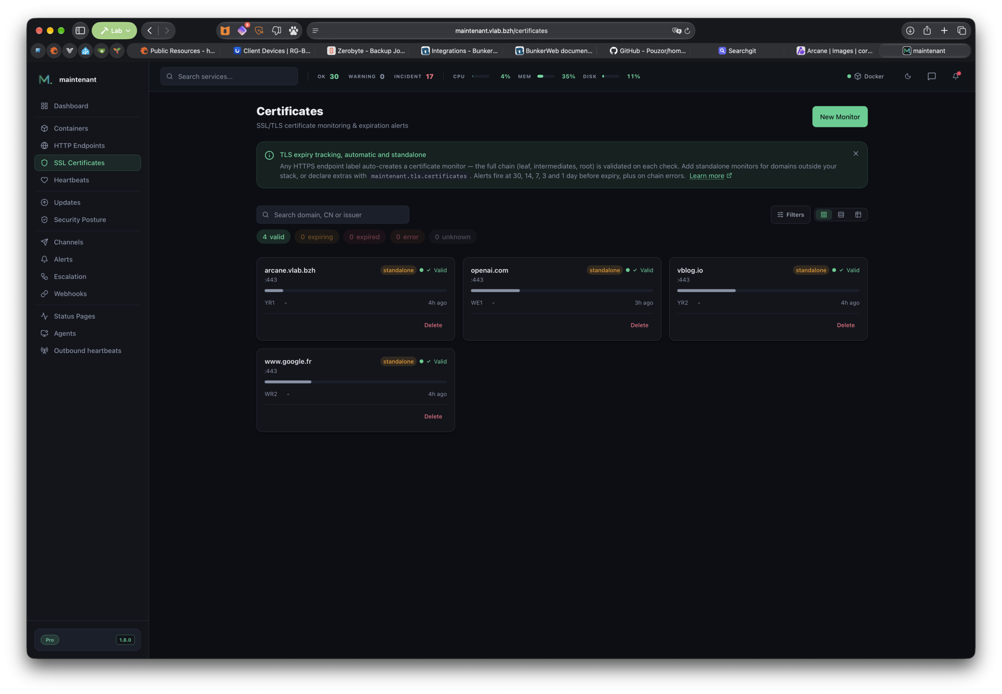Viewport: 1002px width, 694px height.
Task: Filter by 0 unknown certificates
Action: [452, 237]
